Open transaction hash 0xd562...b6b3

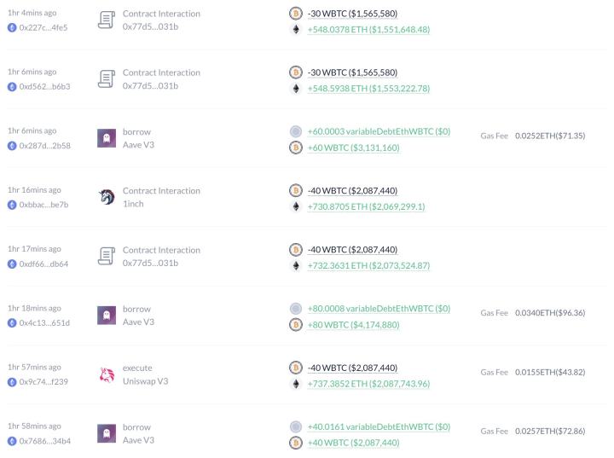click(x=44, y=87)
